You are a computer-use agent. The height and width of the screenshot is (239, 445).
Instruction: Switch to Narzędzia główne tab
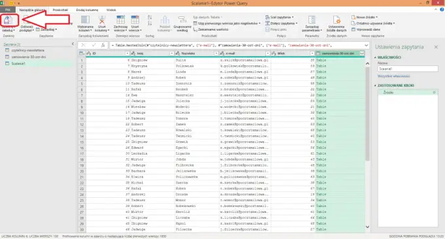click(32, 10)
